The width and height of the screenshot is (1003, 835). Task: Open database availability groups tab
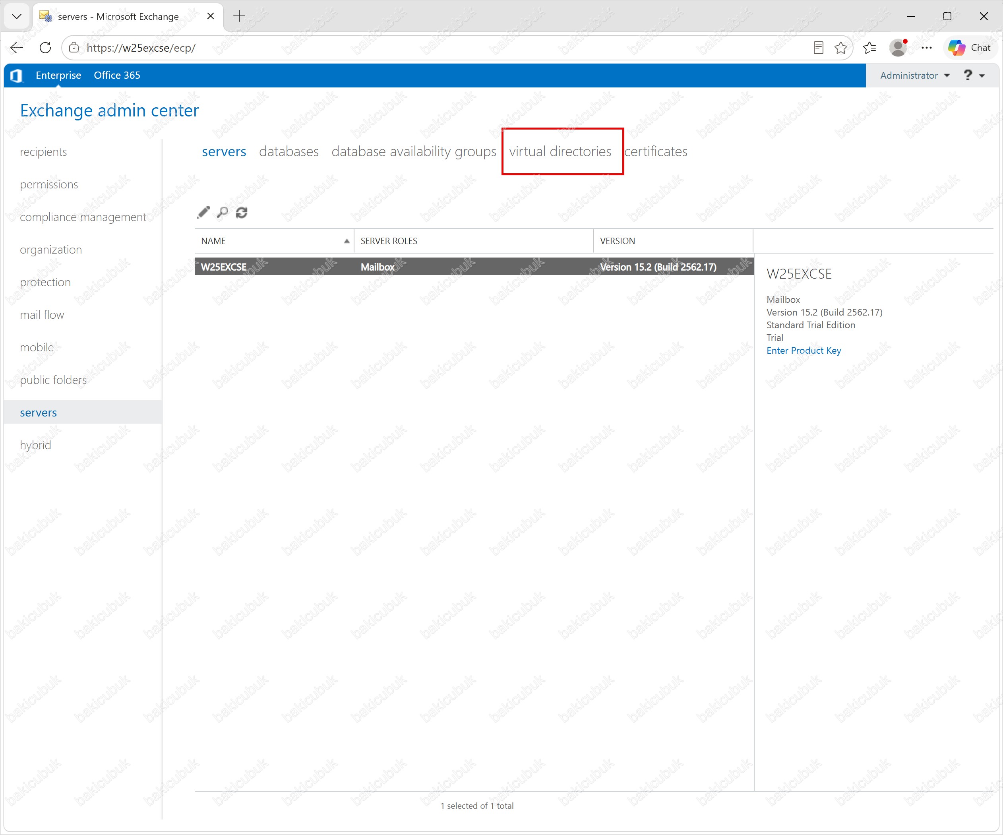pos(414,151)
